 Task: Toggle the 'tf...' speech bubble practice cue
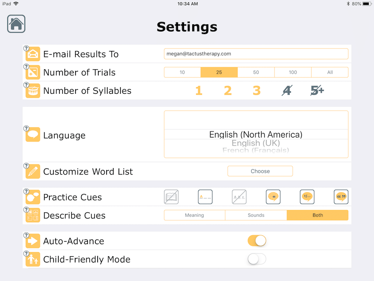tap(307, 197)
